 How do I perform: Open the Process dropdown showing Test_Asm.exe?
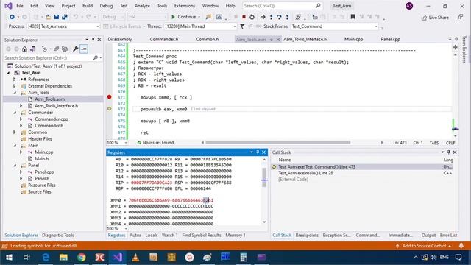pyautogui.click(x=63, y=26)
